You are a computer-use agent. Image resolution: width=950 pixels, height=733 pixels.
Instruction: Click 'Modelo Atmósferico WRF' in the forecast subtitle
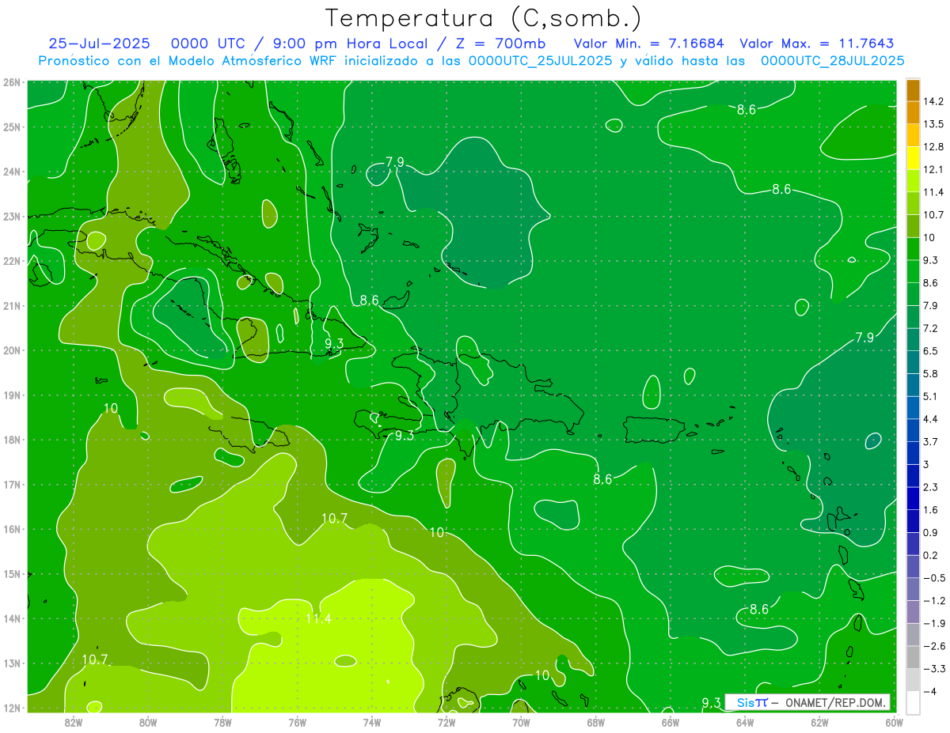click(253, 60)
